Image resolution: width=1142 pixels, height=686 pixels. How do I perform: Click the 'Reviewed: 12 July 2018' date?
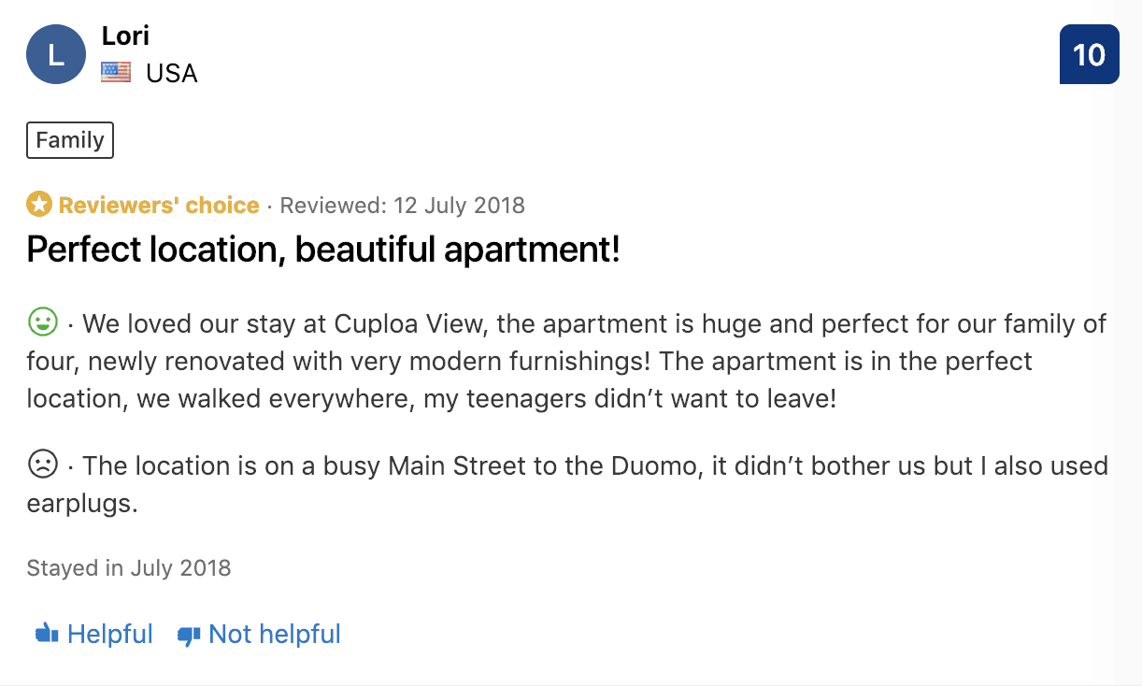coord(403,205)
